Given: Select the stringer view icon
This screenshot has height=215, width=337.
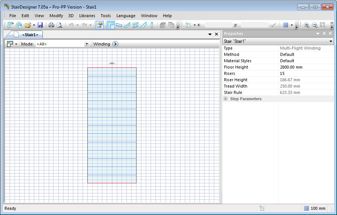Looking at the screenshot, I should click(127, 25).
